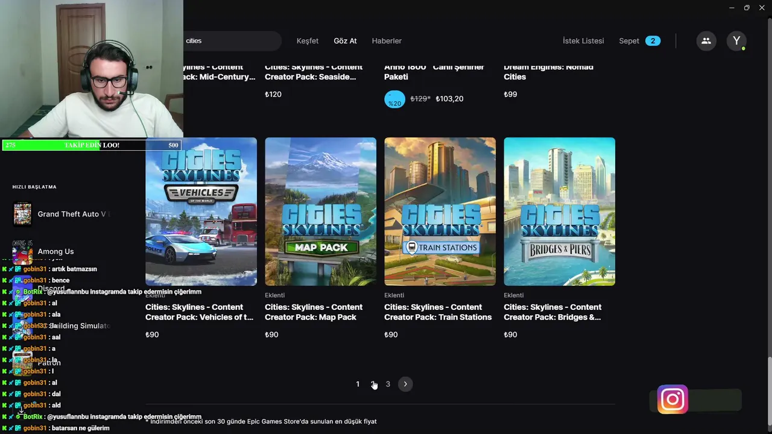
Task: Open Train Stations pack cover image
Action: tap(440, 212)
